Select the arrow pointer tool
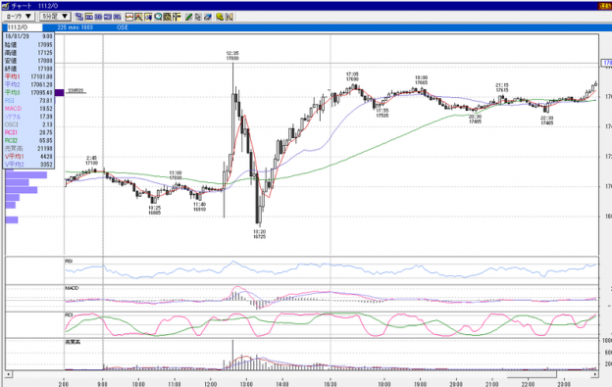 pos(198,17)
